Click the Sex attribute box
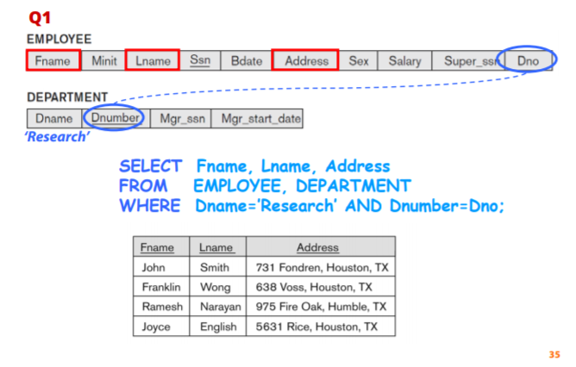This screenshot has height=367, width=576. pos(359,60)
